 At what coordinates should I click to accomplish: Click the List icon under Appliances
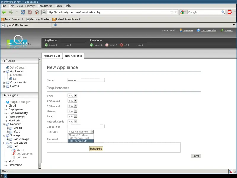(11, 79)
